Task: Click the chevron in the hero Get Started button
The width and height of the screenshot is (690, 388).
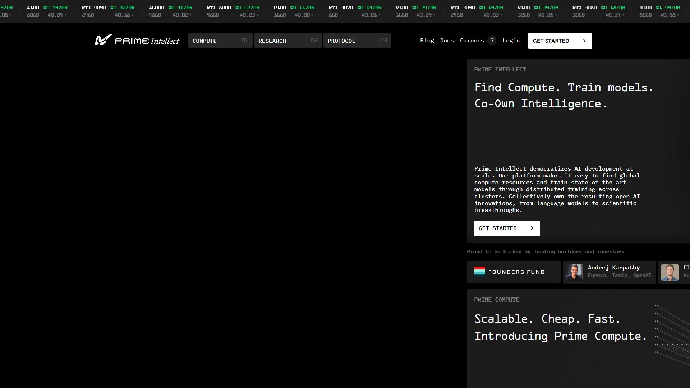Action: click(x=532, y=228)
